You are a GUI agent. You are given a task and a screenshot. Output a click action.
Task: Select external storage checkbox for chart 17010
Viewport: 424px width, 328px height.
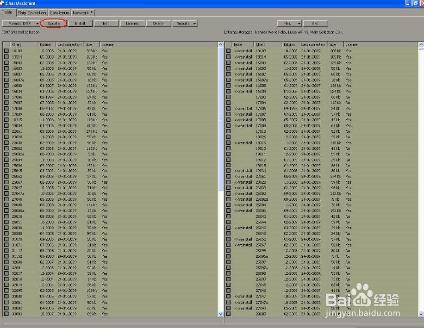point(229,131)
